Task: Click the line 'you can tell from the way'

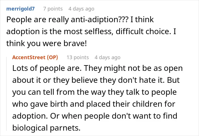Action: click(94, 92)
